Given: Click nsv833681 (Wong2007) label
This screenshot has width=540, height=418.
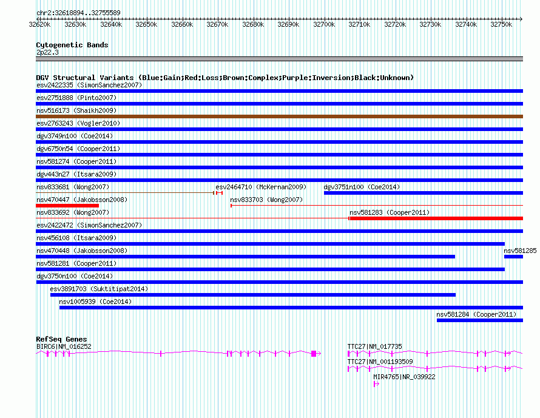Looking at the screenshot, I should pyautogui.click(x=73, y=187).
